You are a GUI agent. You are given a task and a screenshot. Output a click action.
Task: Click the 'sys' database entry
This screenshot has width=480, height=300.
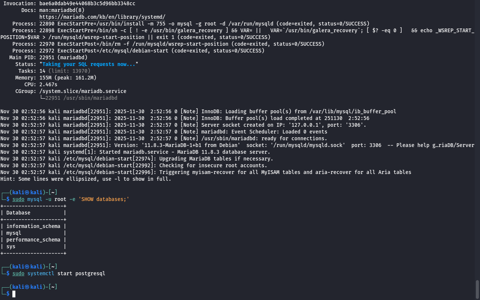[x=11, y=246]
